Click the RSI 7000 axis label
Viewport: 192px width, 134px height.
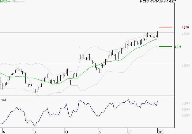pyautogui.click(x=186, y=103)
